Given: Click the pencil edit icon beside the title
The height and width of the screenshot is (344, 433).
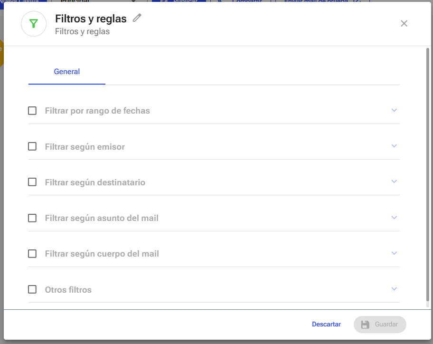Looking at the screenshot, I should 137,18.
